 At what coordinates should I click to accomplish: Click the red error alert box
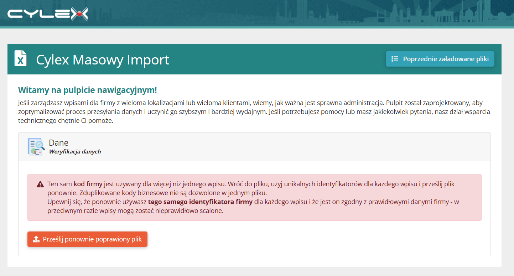click(254, 197)
